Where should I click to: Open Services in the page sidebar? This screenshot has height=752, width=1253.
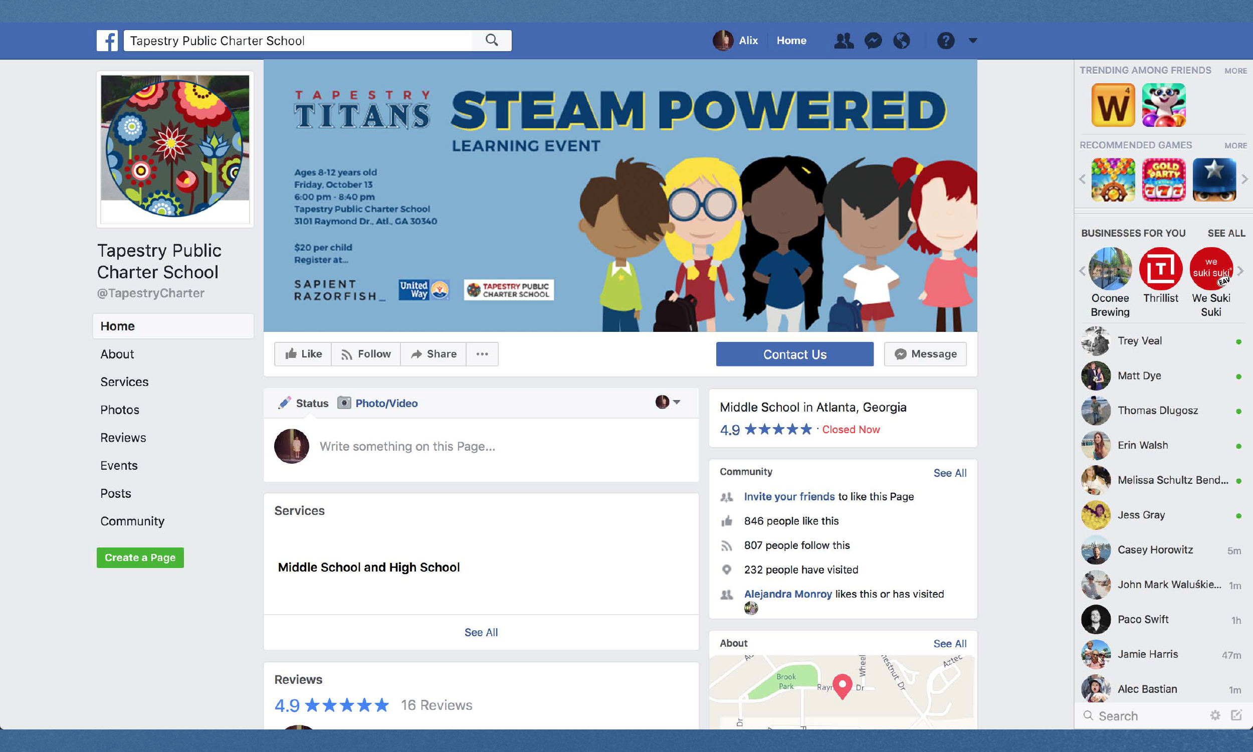124,382
